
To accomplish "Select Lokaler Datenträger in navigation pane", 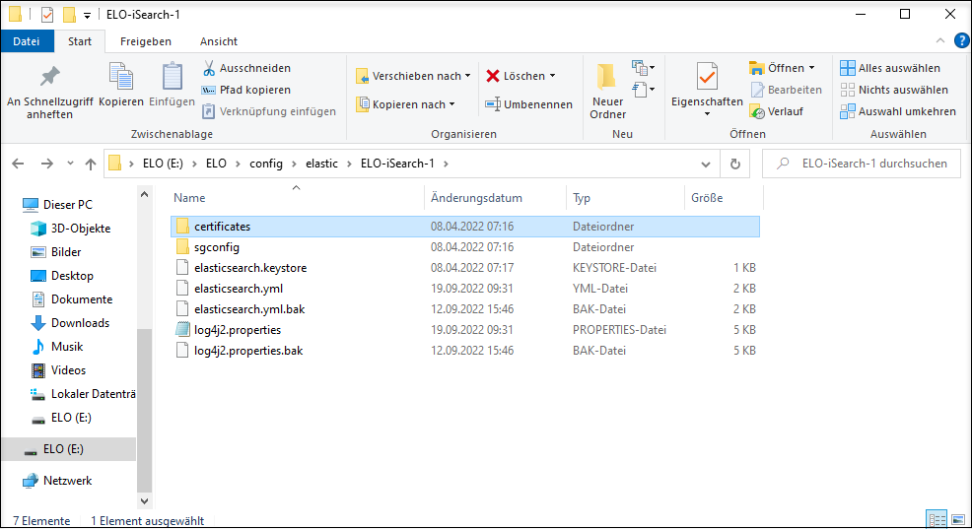I will click(x=83, y=394).
